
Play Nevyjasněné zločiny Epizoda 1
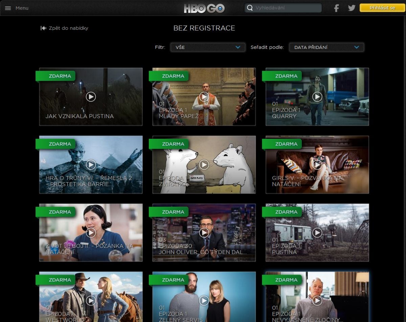[x=317, y=301]
